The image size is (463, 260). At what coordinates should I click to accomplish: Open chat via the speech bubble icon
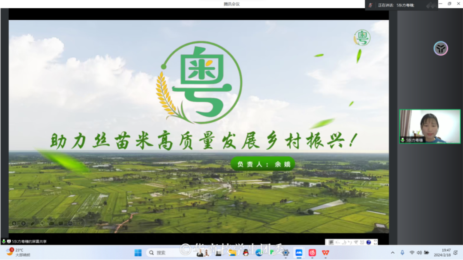point(60,223)
